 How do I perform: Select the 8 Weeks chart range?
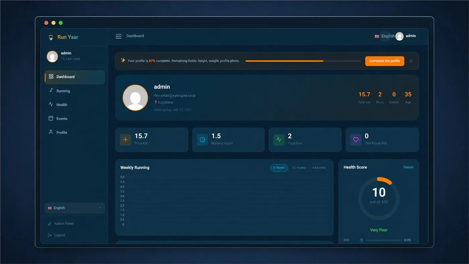click(x=279, y=168)
